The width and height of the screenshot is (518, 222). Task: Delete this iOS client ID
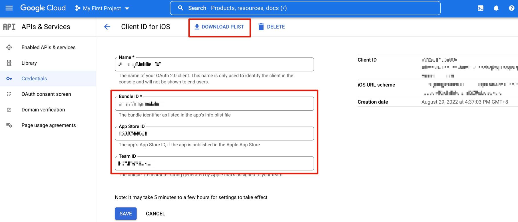point(272,27)
